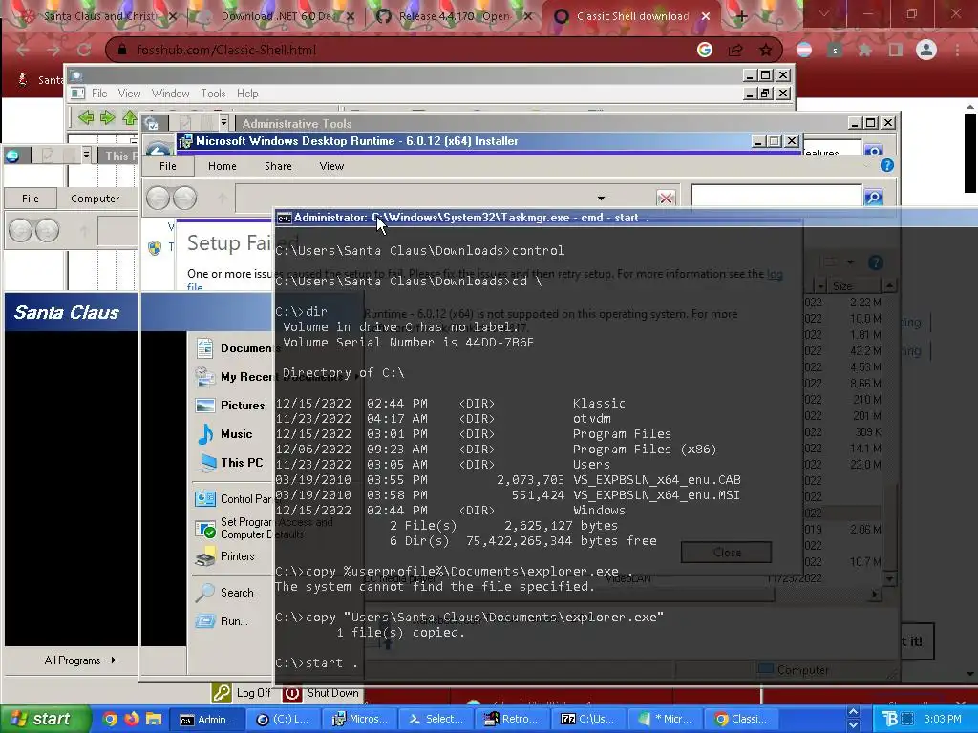Screen dimensions: 978x733
Task: Open the Computer ribbon tab in This PC window
Action: point(95,199)
